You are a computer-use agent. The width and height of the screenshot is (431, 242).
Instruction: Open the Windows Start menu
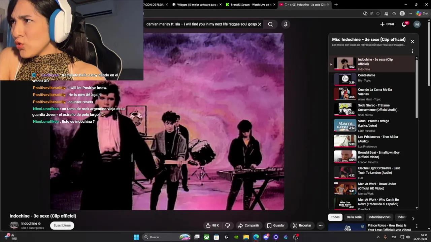click(x=136, y=237)
